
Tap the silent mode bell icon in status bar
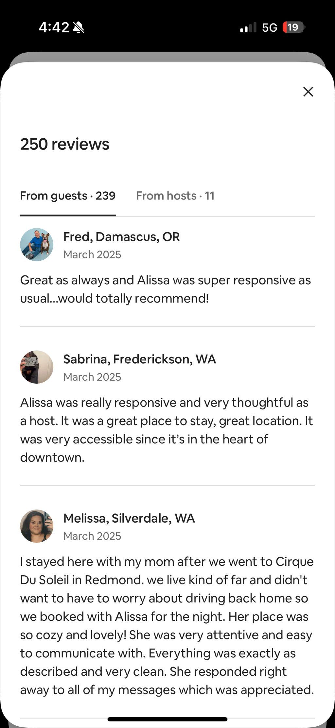pos(79,27)
